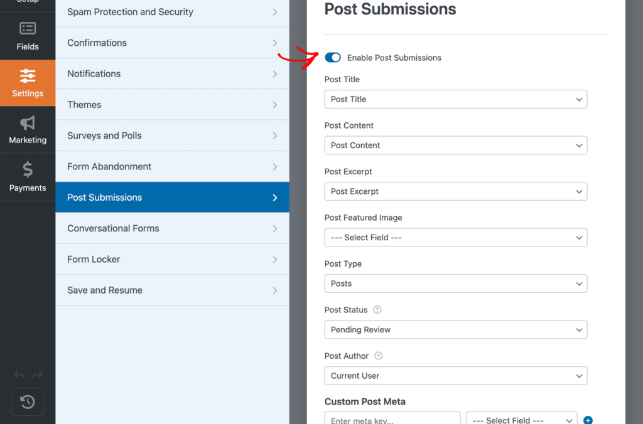
Task: Open Surveys and Polls settings
Action: coord(172,135)
